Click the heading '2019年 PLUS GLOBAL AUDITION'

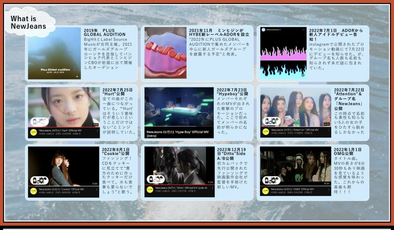pos(104,33)
